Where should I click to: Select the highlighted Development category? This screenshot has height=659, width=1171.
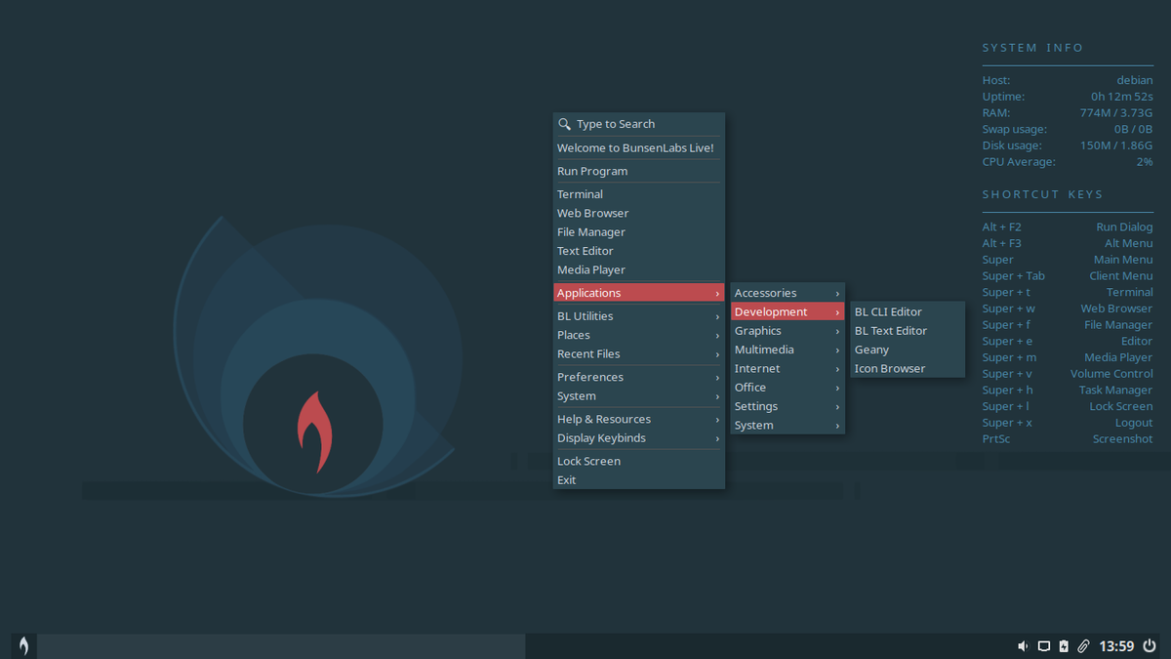click(787, 312)
